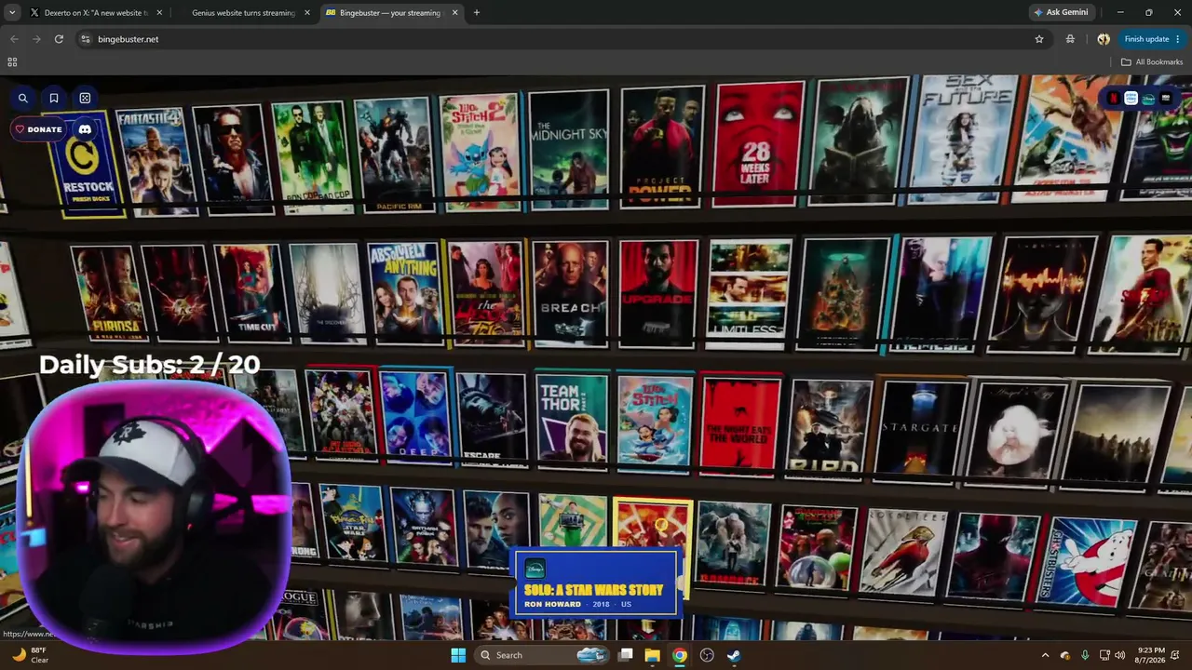Image resolution: width=1192 pixels, height=670 pixels.
Task: Switch to the Genius website turns streaming tab
Action: coord(242,13)
